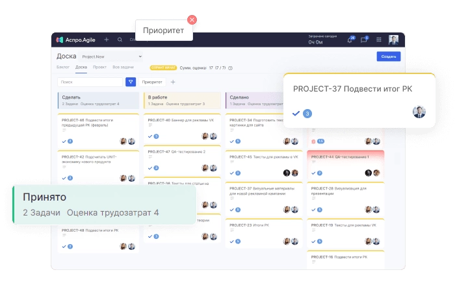The image size is (455, 296).
Task: Click the СПРИНТ НАЧАТ badge
Action: point(163,68)
